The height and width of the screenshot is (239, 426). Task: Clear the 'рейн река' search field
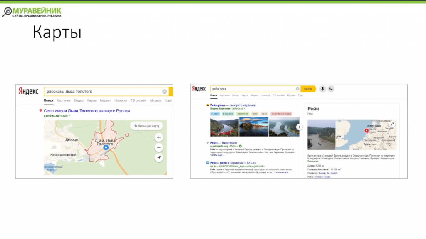[297, 89]
